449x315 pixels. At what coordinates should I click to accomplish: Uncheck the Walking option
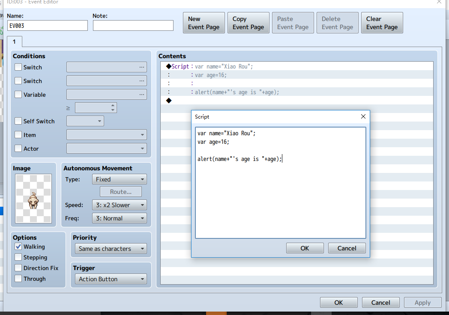pyautogui.click(x=18, y=247)
